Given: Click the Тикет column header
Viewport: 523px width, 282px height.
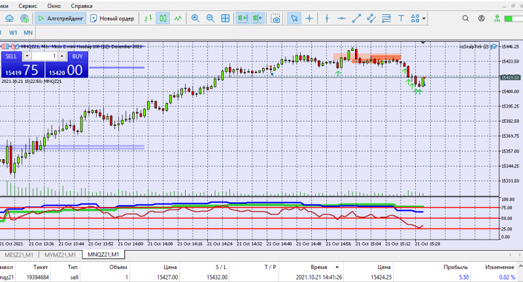Looking at the screenshot, I should point(41,267).
